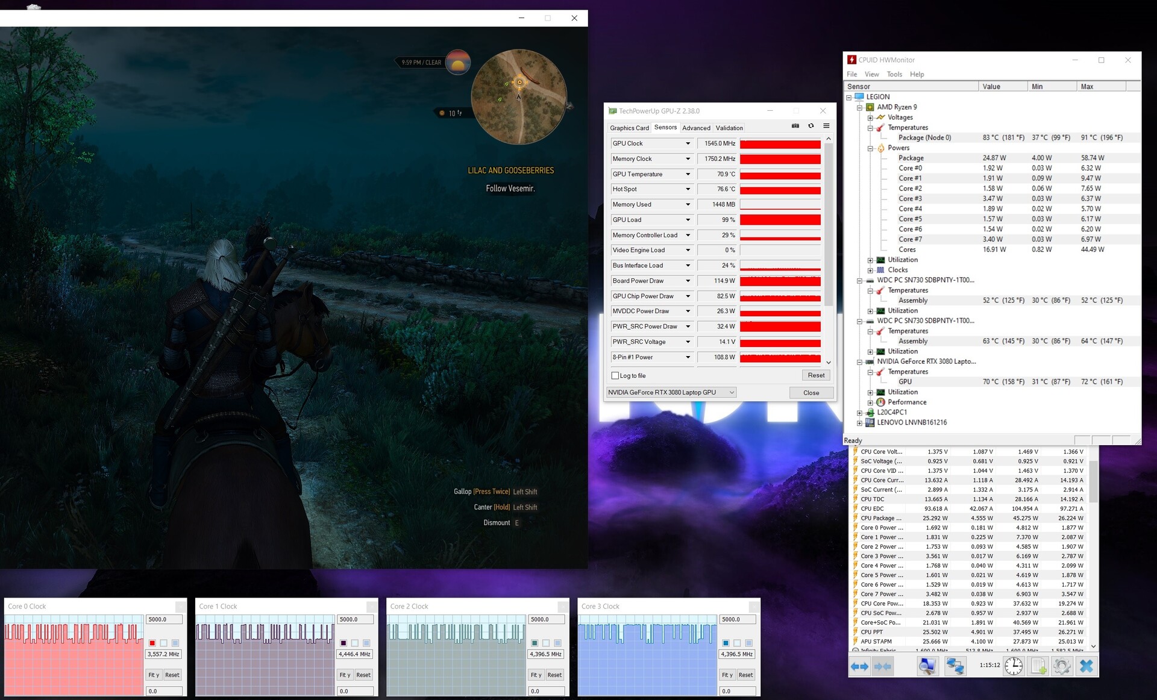1157x700 pixels.
Task: Open HWiNFO settings gear icon
Action: [1062, 666]
